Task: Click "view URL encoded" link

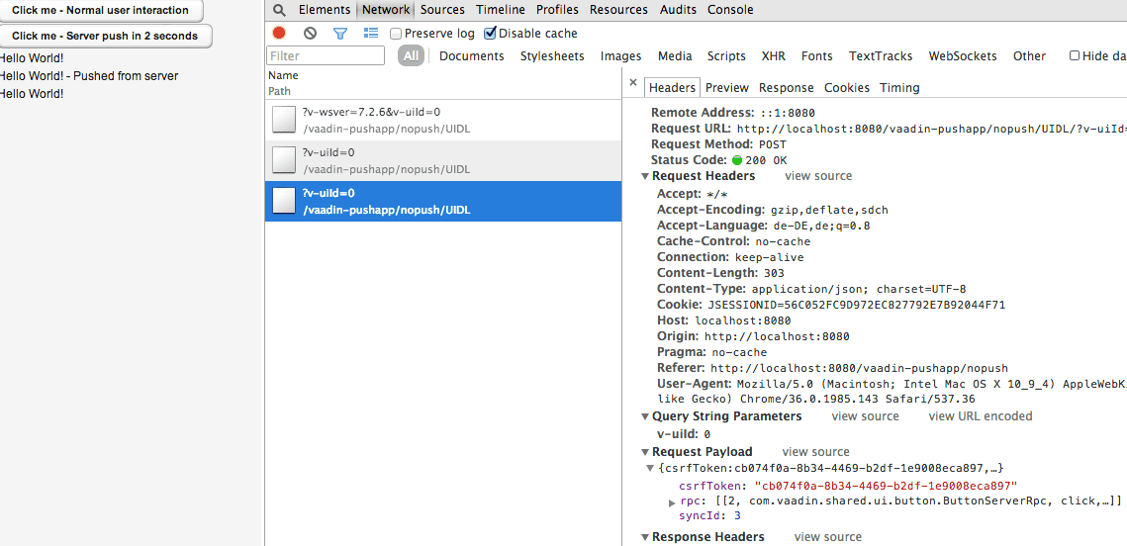Action: (980, 416)
